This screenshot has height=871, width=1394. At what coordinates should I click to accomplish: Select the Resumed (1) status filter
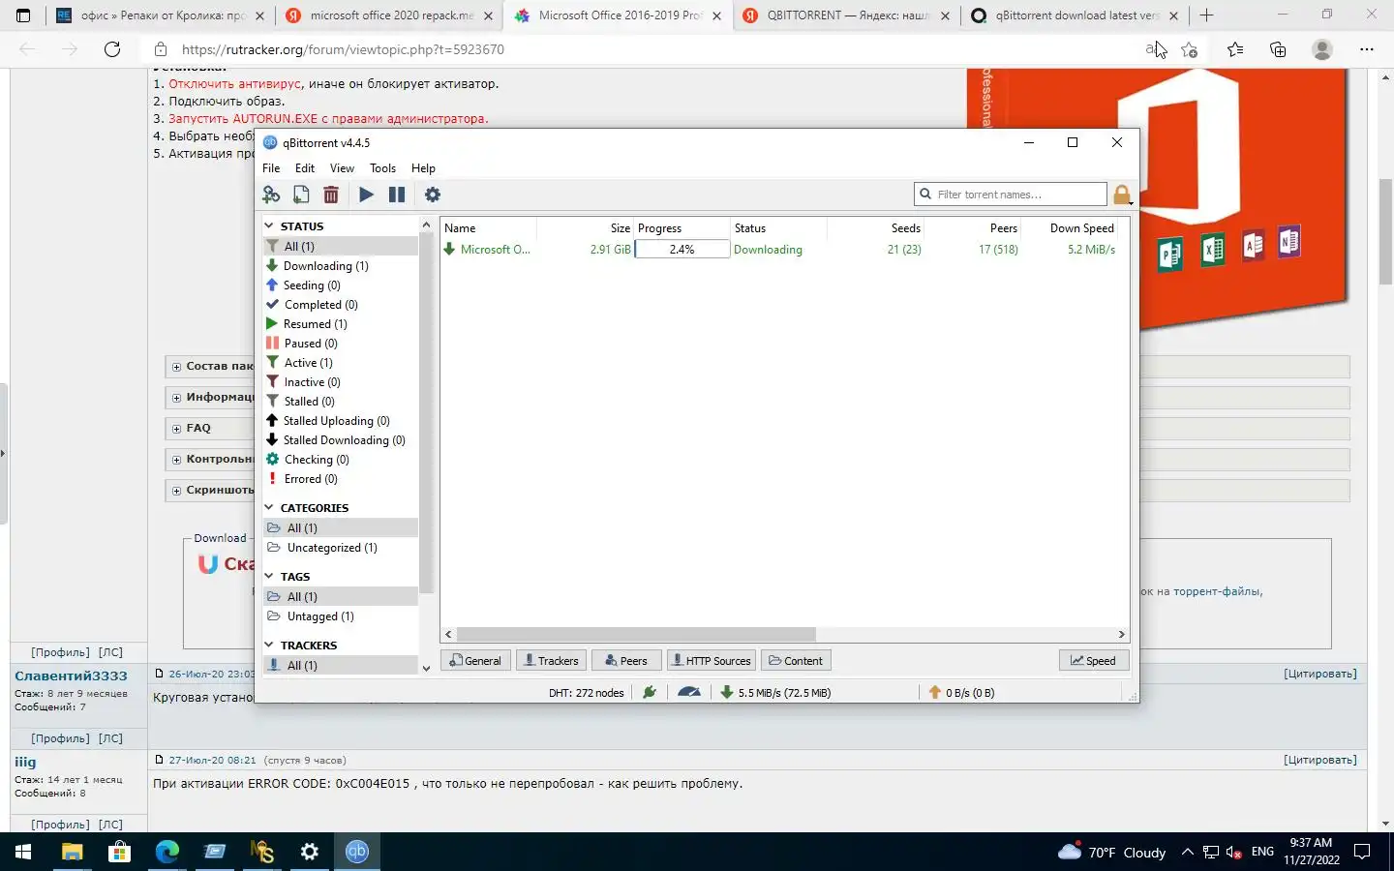coord(315,324)
